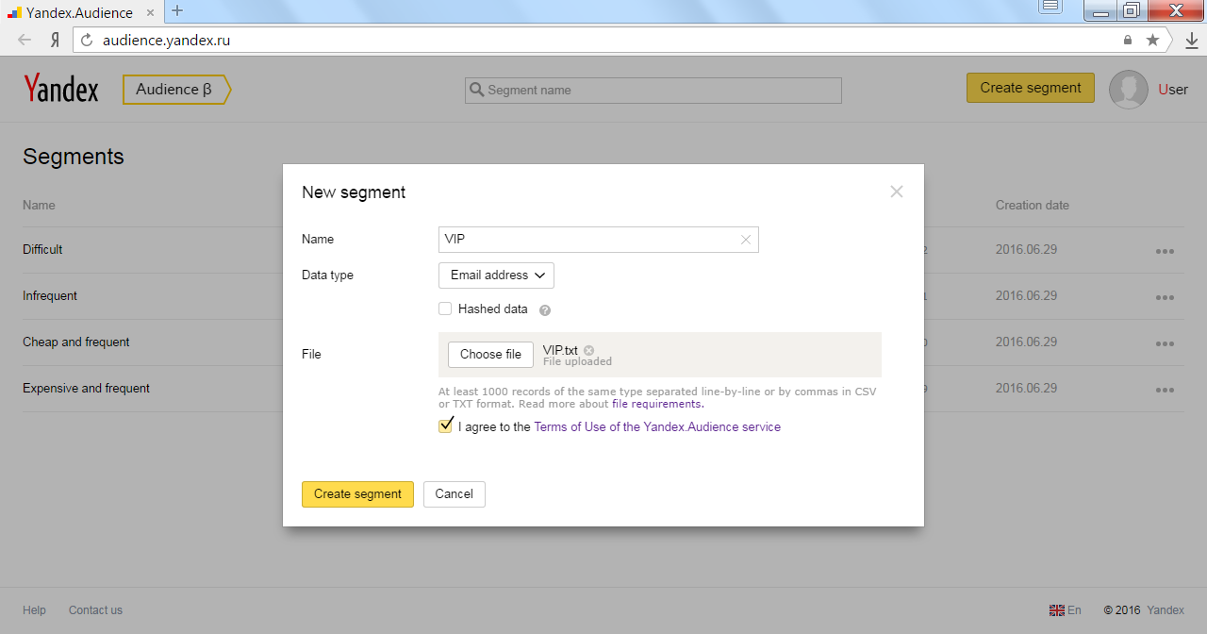Open options menu for Difficult segment
The width and height of the screenshot is (1207, 634).
click(x=1165, y=251)
